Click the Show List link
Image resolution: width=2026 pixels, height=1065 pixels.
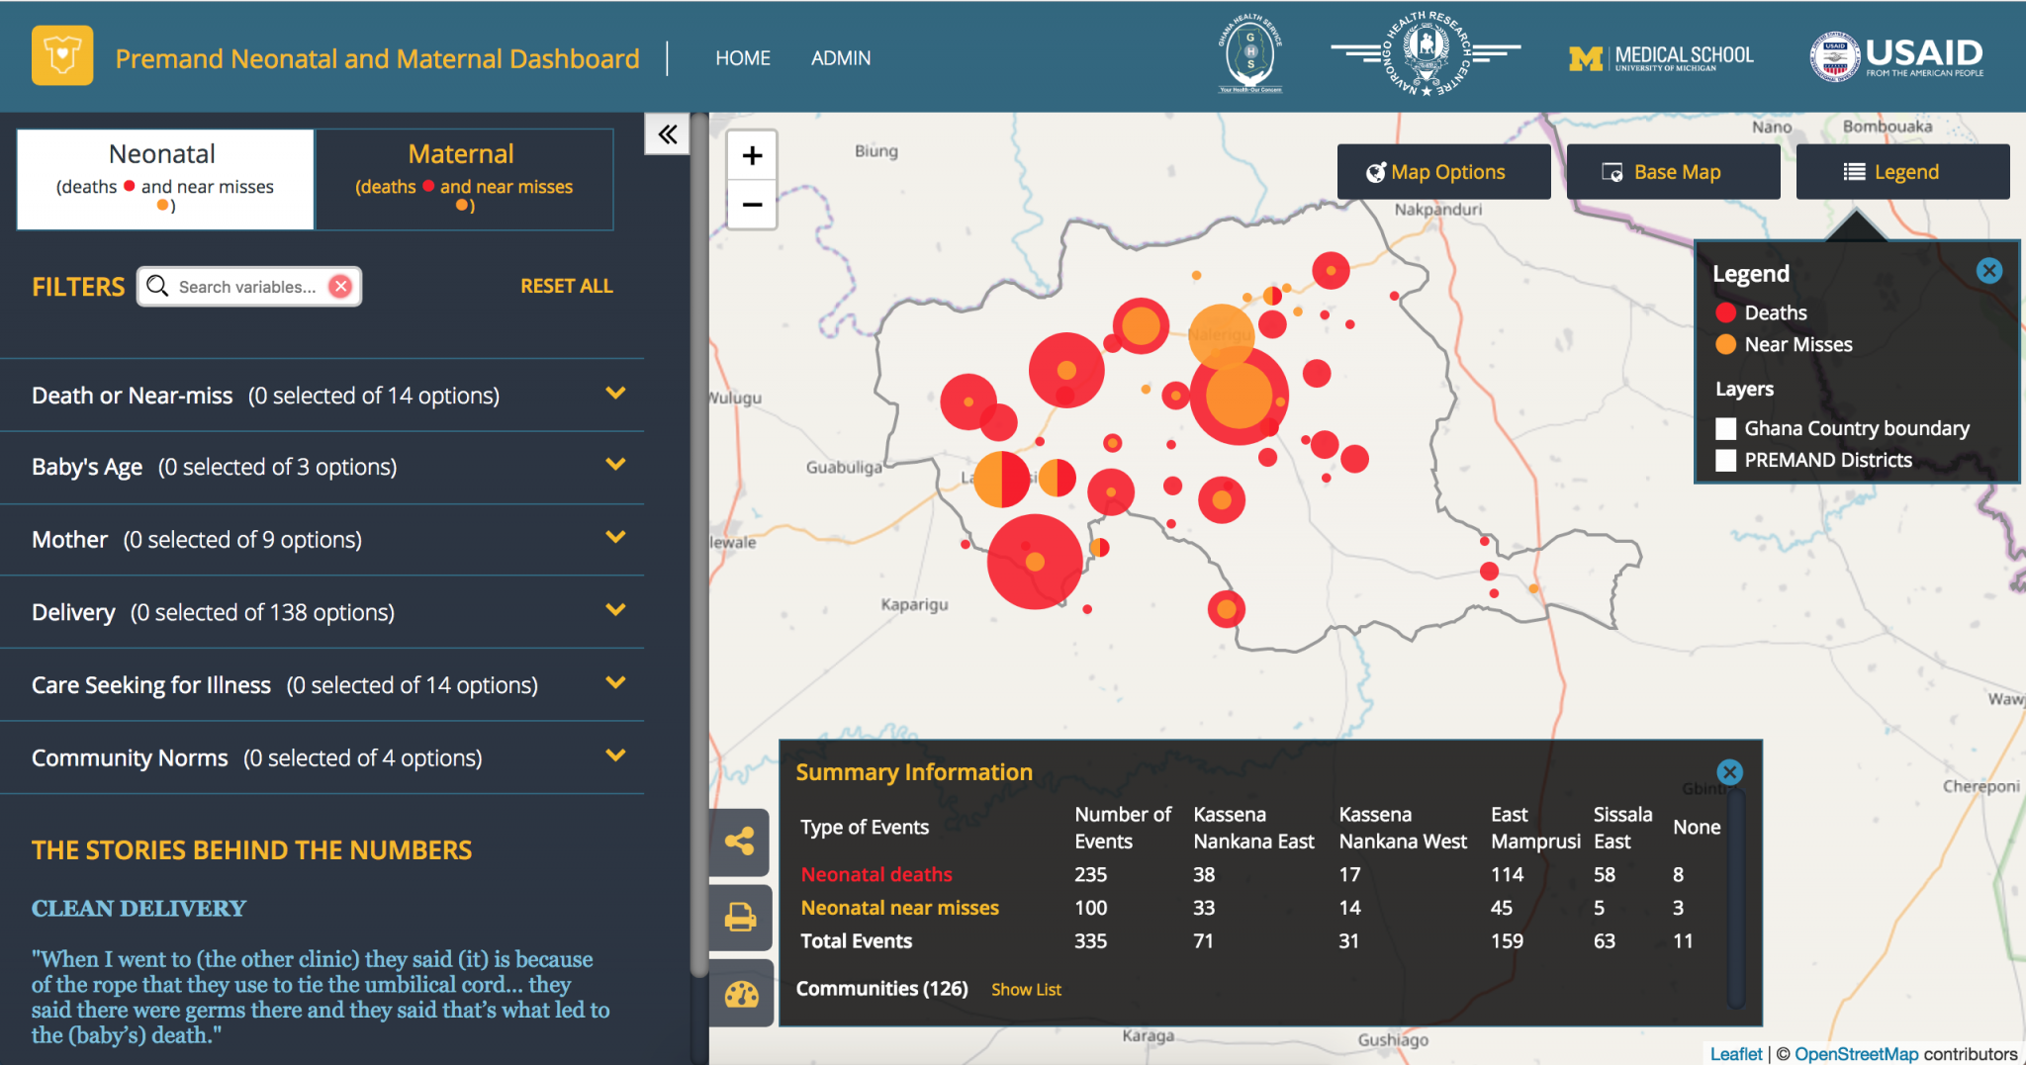tap(1026, 990)
